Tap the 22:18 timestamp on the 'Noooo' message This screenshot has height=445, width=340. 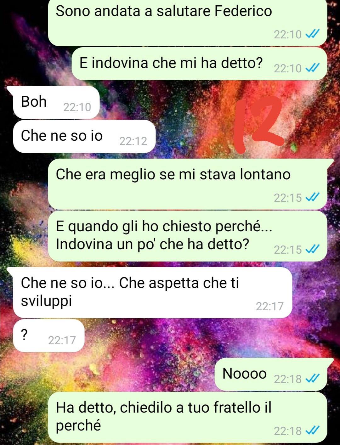pos(288,379)
